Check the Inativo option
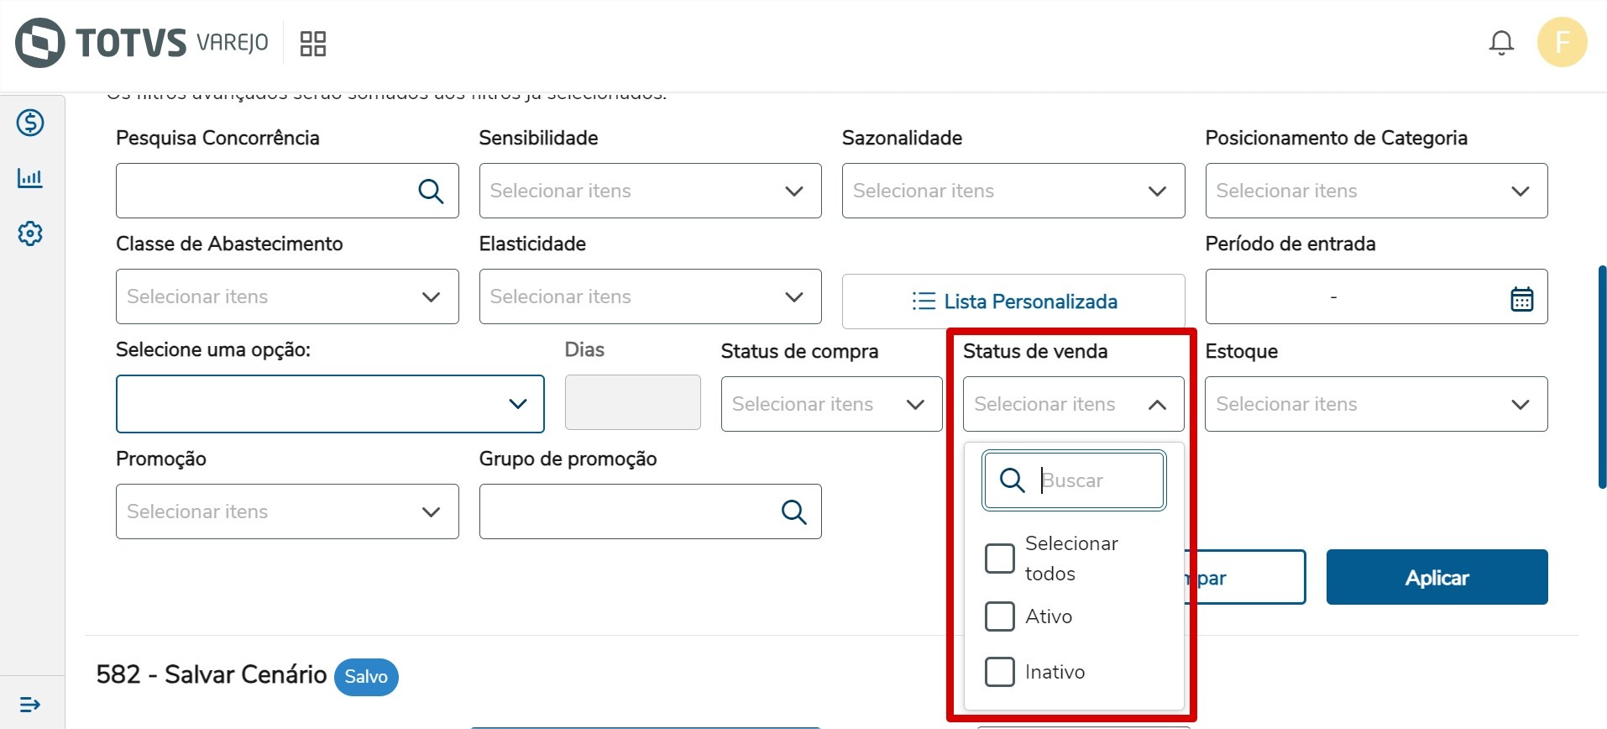Screen dimensions: 1607x729 999,672
